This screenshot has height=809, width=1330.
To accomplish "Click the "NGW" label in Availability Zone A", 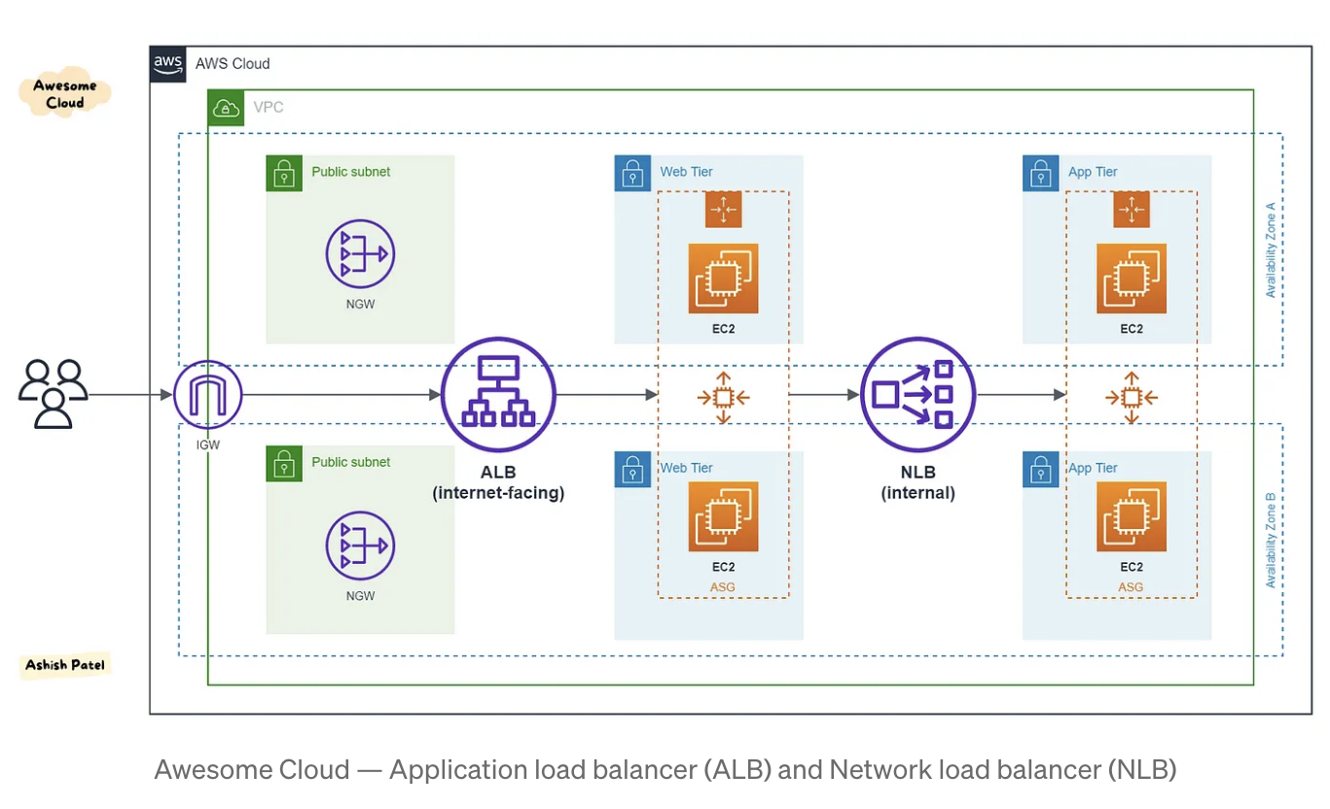I will pyautogui.click(x=360, y=304).
